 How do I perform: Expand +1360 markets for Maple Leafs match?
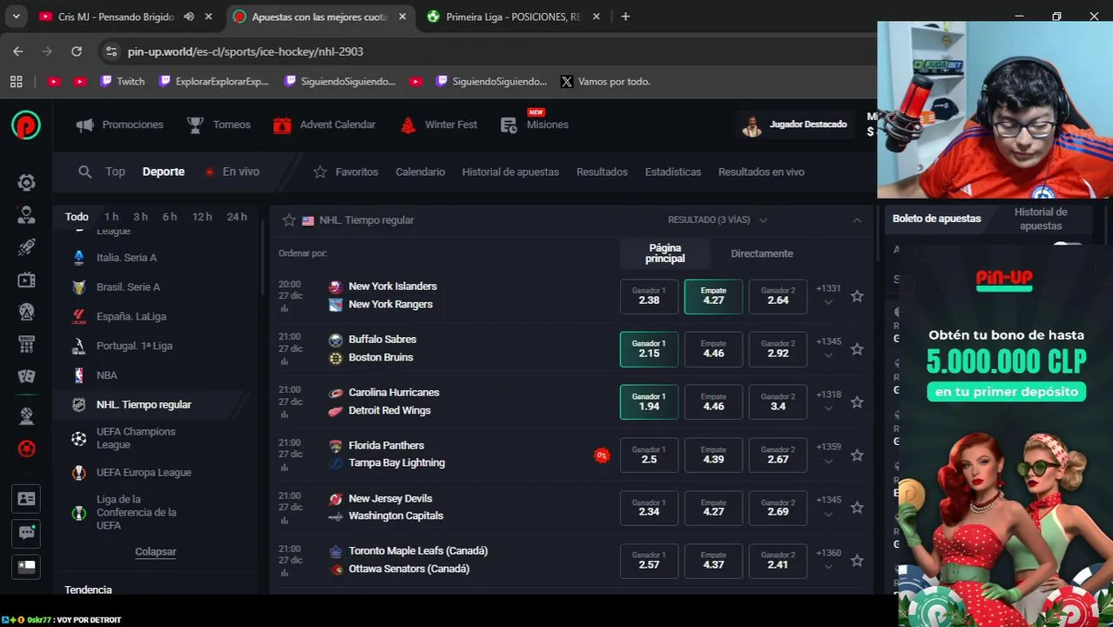tap(828, 559)
